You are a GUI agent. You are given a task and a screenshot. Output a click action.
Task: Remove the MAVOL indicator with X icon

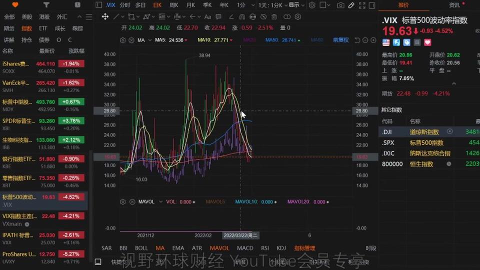(132, 201)
